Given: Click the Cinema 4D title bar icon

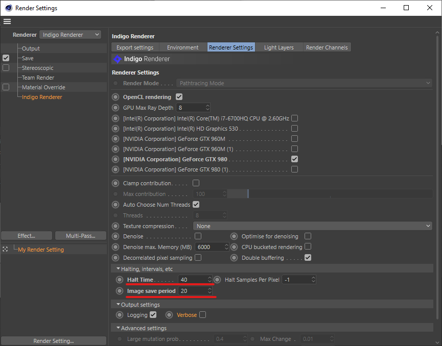Looking at the screenshot, I should (x=8, y=8).
